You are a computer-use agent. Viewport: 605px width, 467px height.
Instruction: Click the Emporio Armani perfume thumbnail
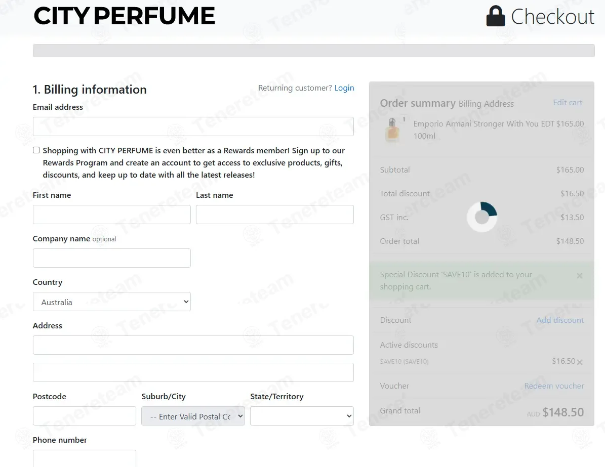392,130
